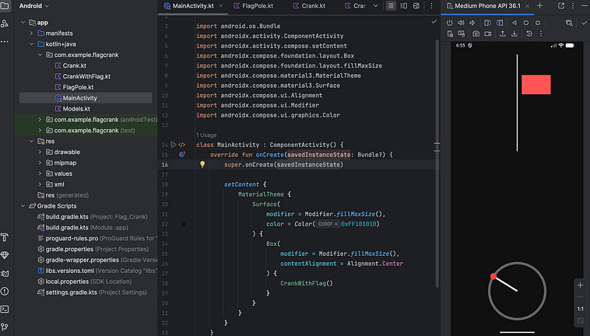The width and height of the screenshot is (590, 336).
Task: Click the emulator zoom-in plus button
Action: point(580,285)
